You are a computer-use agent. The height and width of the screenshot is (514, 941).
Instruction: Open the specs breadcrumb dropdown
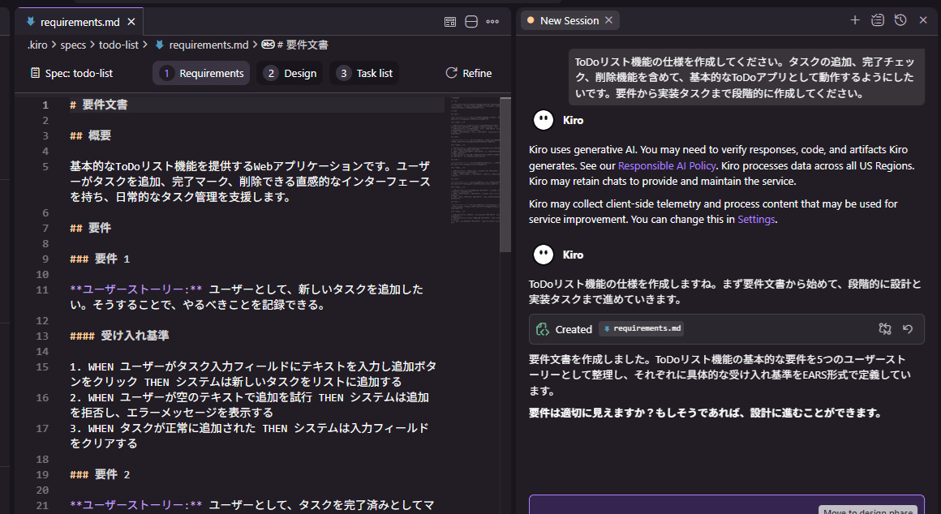click(x=73, y=45)
